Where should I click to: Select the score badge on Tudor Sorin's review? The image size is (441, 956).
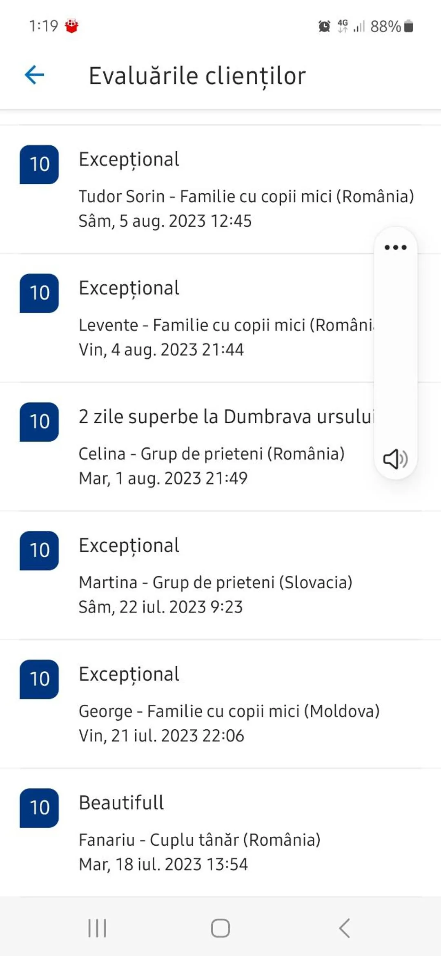pos(39,165)
